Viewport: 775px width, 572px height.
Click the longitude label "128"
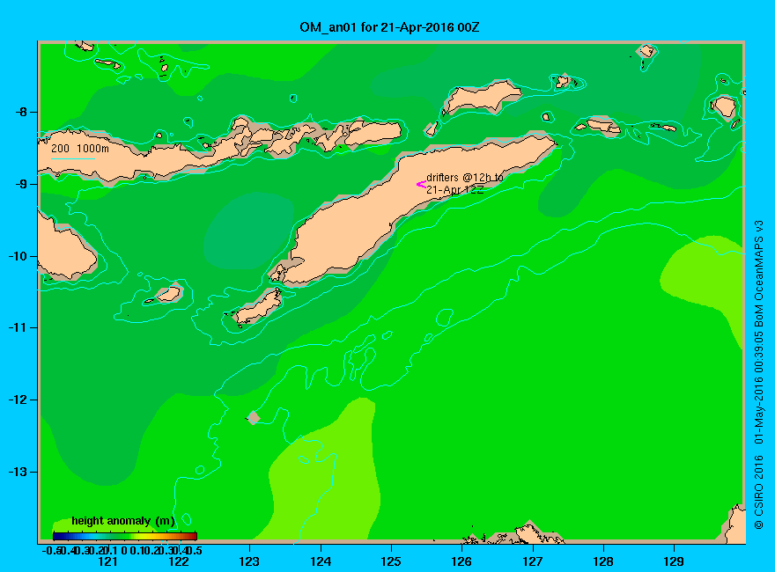(603, 561)
